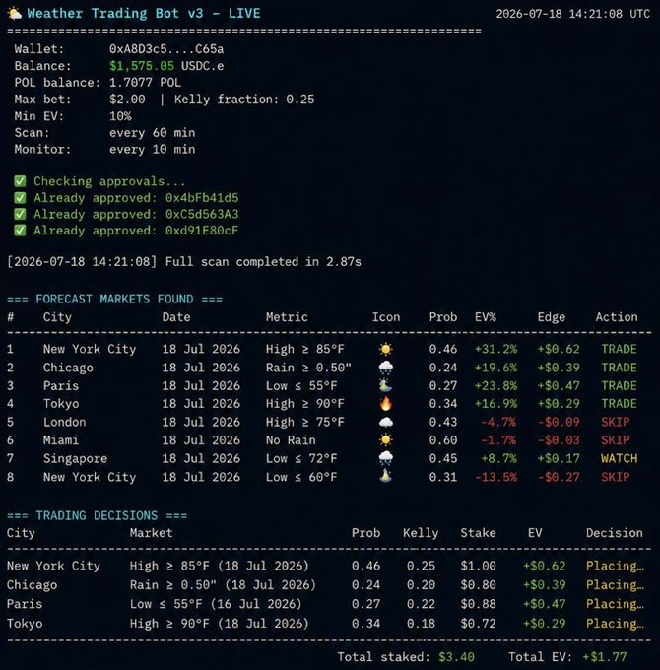Click Low ≤ 72°F metric for Singapore

(301, 458)
